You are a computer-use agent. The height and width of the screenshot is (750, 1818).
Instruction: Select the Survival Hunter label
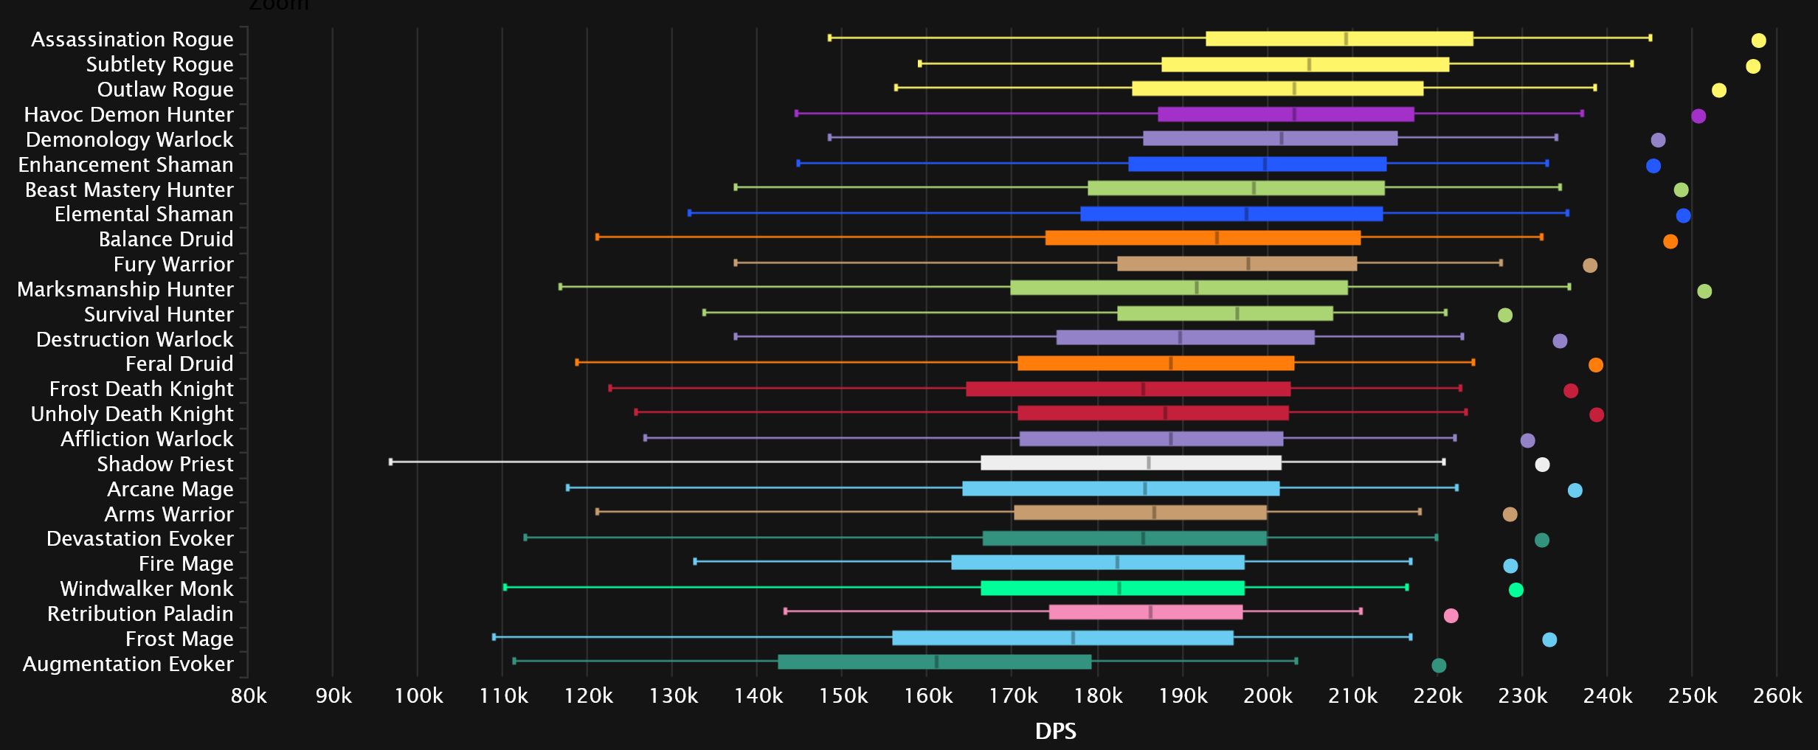[159, 314]
